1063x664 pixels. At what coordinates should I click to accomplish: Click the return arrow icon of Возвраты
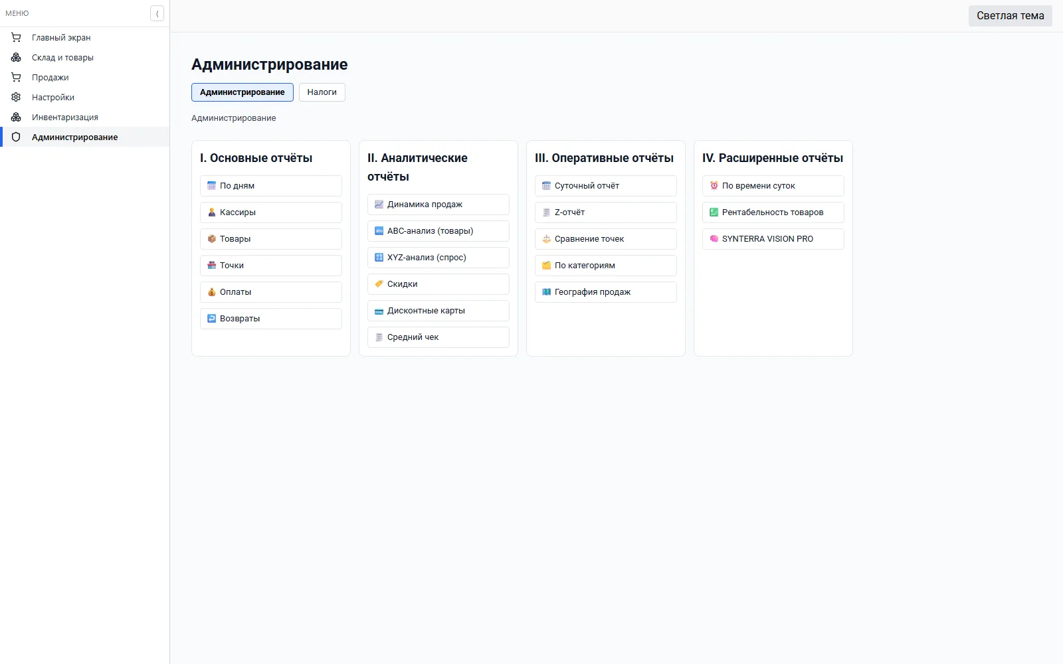point(212,319)
